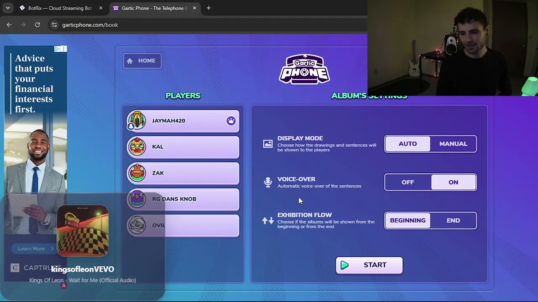Click the play triangle icon on START
538x302 pixels.
pyautogui.click(x=345, y=265)
